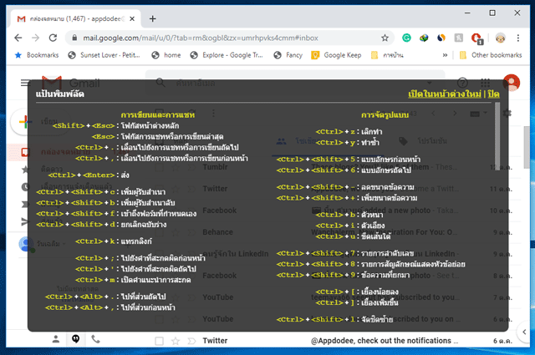Show hidden bookmarks with the chevron
The height and width of the screenshot is (355, 535).
pos(445,55)
